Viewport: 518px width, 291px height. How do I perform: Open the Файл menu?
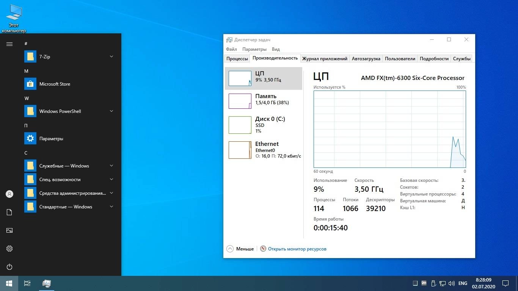(x=231, y=49)
